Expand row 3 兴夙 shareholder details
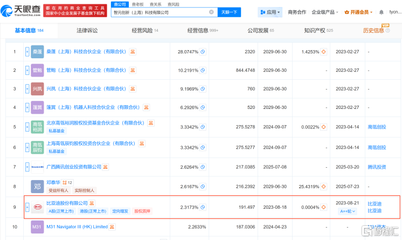Viewport: 402px width, 240px height. pyautogui.click(x=27, y=89)
